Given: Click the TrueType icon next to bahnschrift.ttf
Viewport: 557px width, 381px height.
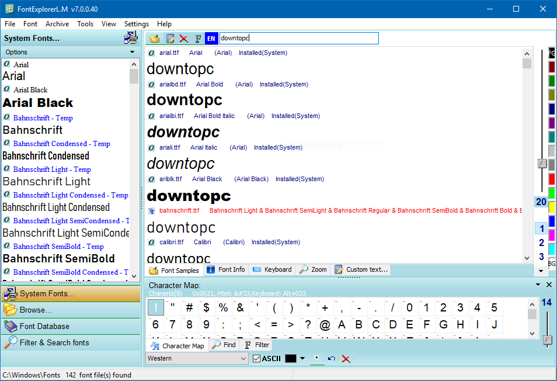Looking at the screenshot, I should 151,211.
